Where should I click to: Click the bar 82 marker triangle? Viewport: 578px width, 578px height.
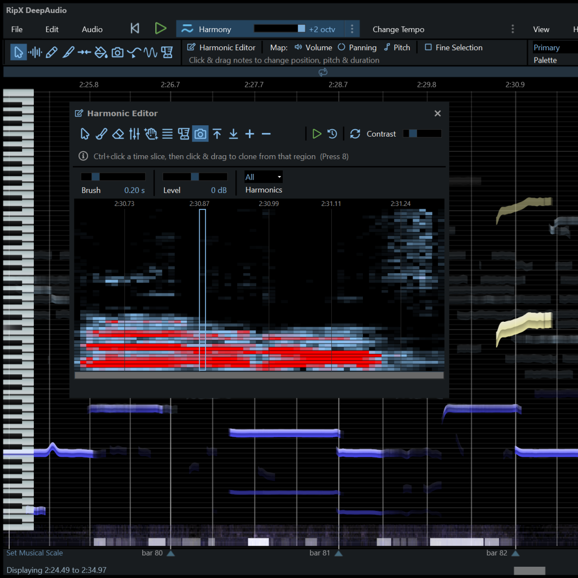click(x=515, y=553)
